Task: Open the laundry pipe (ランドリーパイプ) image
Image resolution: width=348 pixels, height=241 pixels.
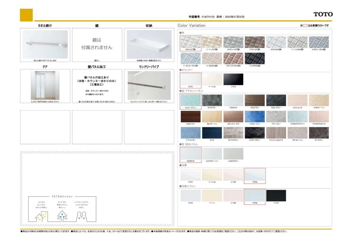Action: coord(149,85)
